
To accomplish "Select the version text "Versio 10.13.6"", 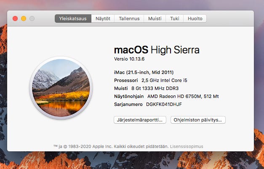I will coord(129,59).
